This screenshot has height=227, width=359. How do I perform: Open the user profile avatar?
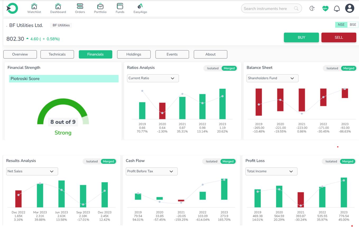click(349, 8)
